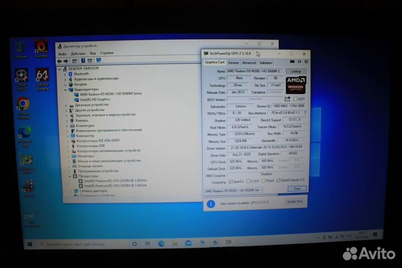
Task: Open TechPowerUp GPU-Z desktop shortcut
Action: tap(27, 164)
